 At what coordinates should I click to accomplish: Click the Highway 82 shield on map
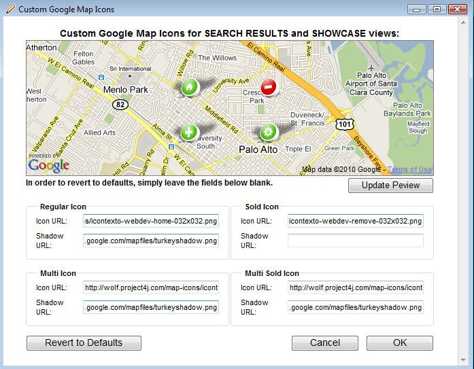[x=120, y=105]
